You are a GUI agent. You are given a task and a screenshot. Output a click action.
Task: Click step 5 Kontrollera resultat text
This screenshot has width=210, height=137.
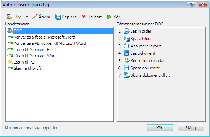click(x=148, y=61)
